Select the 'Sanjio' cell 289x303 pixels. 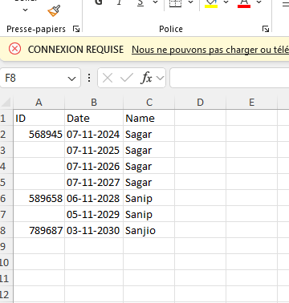[149, 230]
